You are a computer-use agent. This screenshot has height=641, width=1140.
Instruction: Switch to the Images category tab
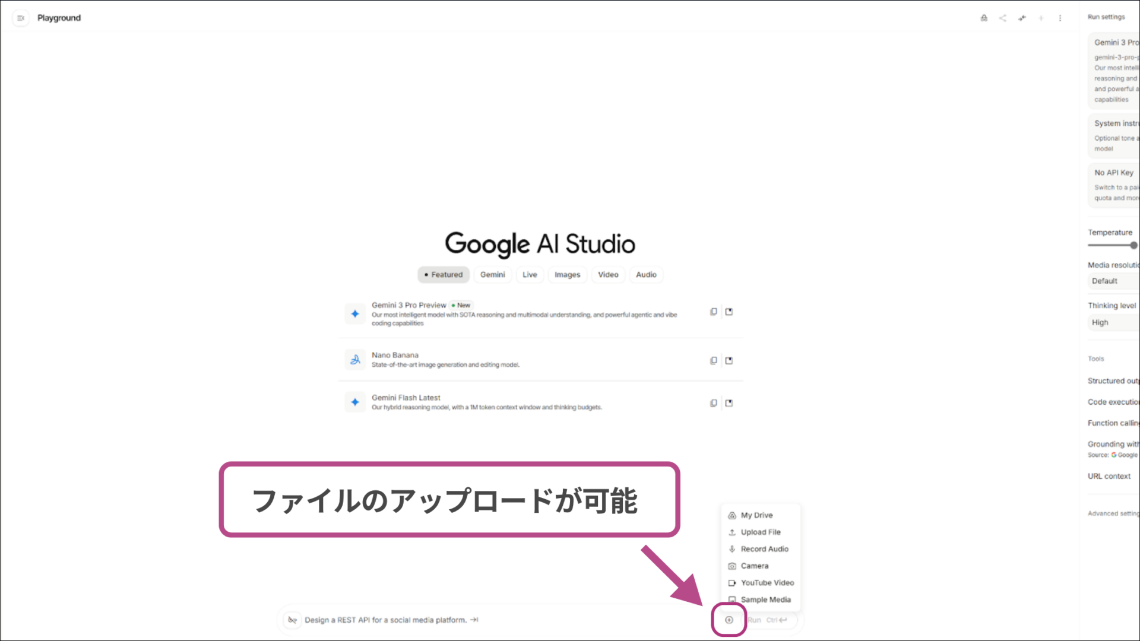pyautogui.click(x=567, y=274)
